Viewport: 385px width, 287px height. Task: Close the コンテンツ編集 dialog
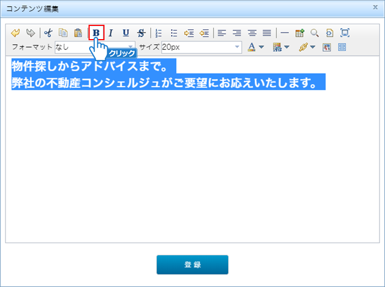375,7
